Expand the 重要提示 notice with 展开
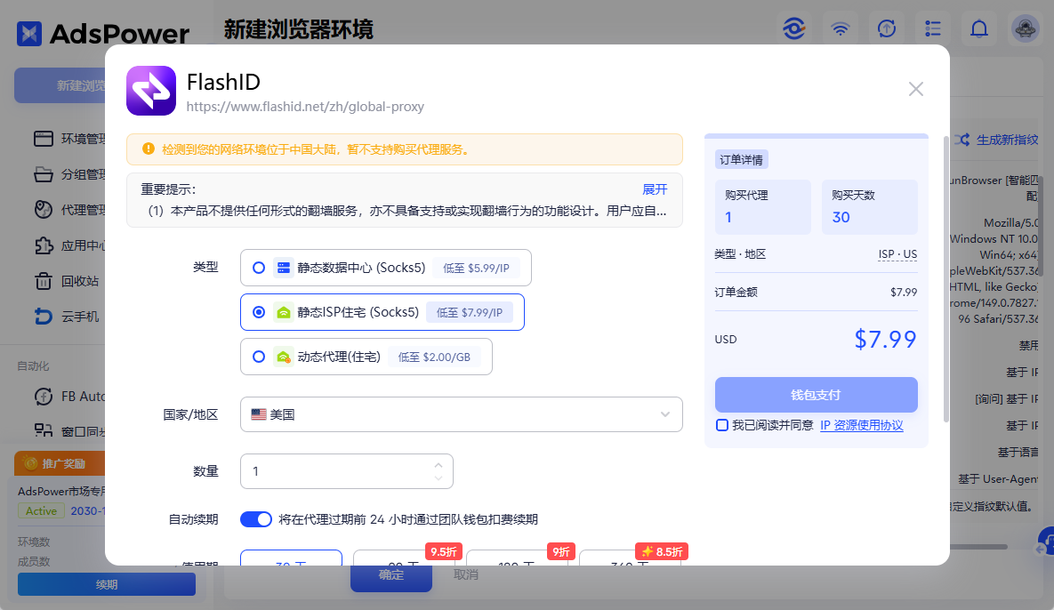The width and height of the screenshot is (1054, 610). click(655, 189)
